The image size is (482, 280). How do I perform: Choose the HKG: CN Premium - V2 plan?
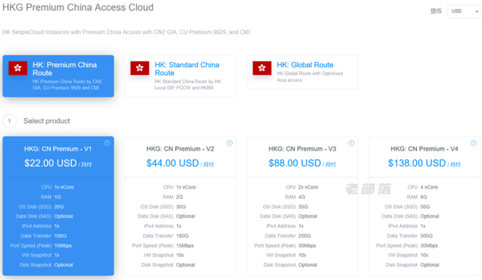[x=180, y=206]
